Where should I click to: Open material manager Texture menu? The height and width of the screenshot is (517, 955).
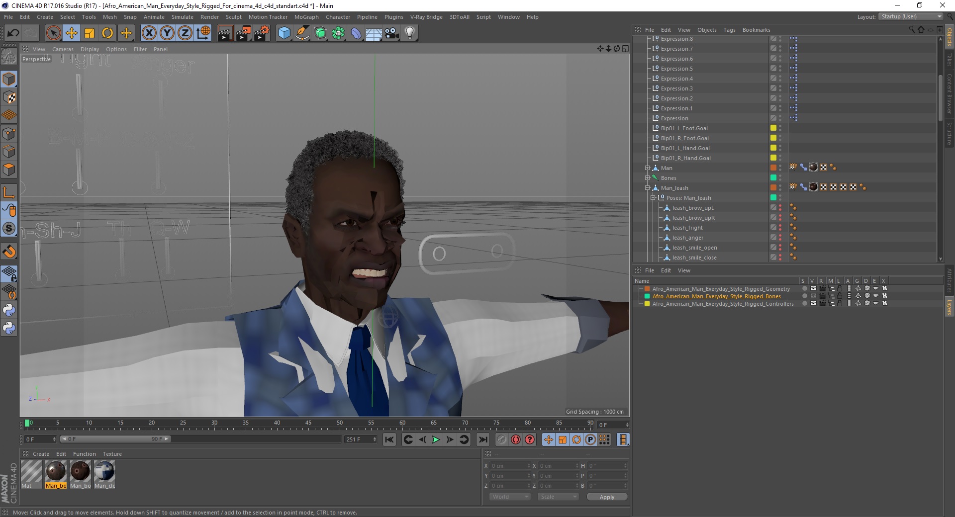point(112,454)
